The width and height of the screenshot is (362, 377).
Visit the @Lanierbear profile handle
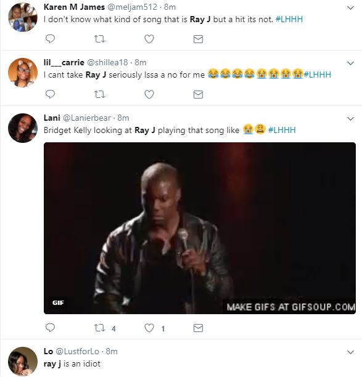pyautogui.click(x=87, y=118)
